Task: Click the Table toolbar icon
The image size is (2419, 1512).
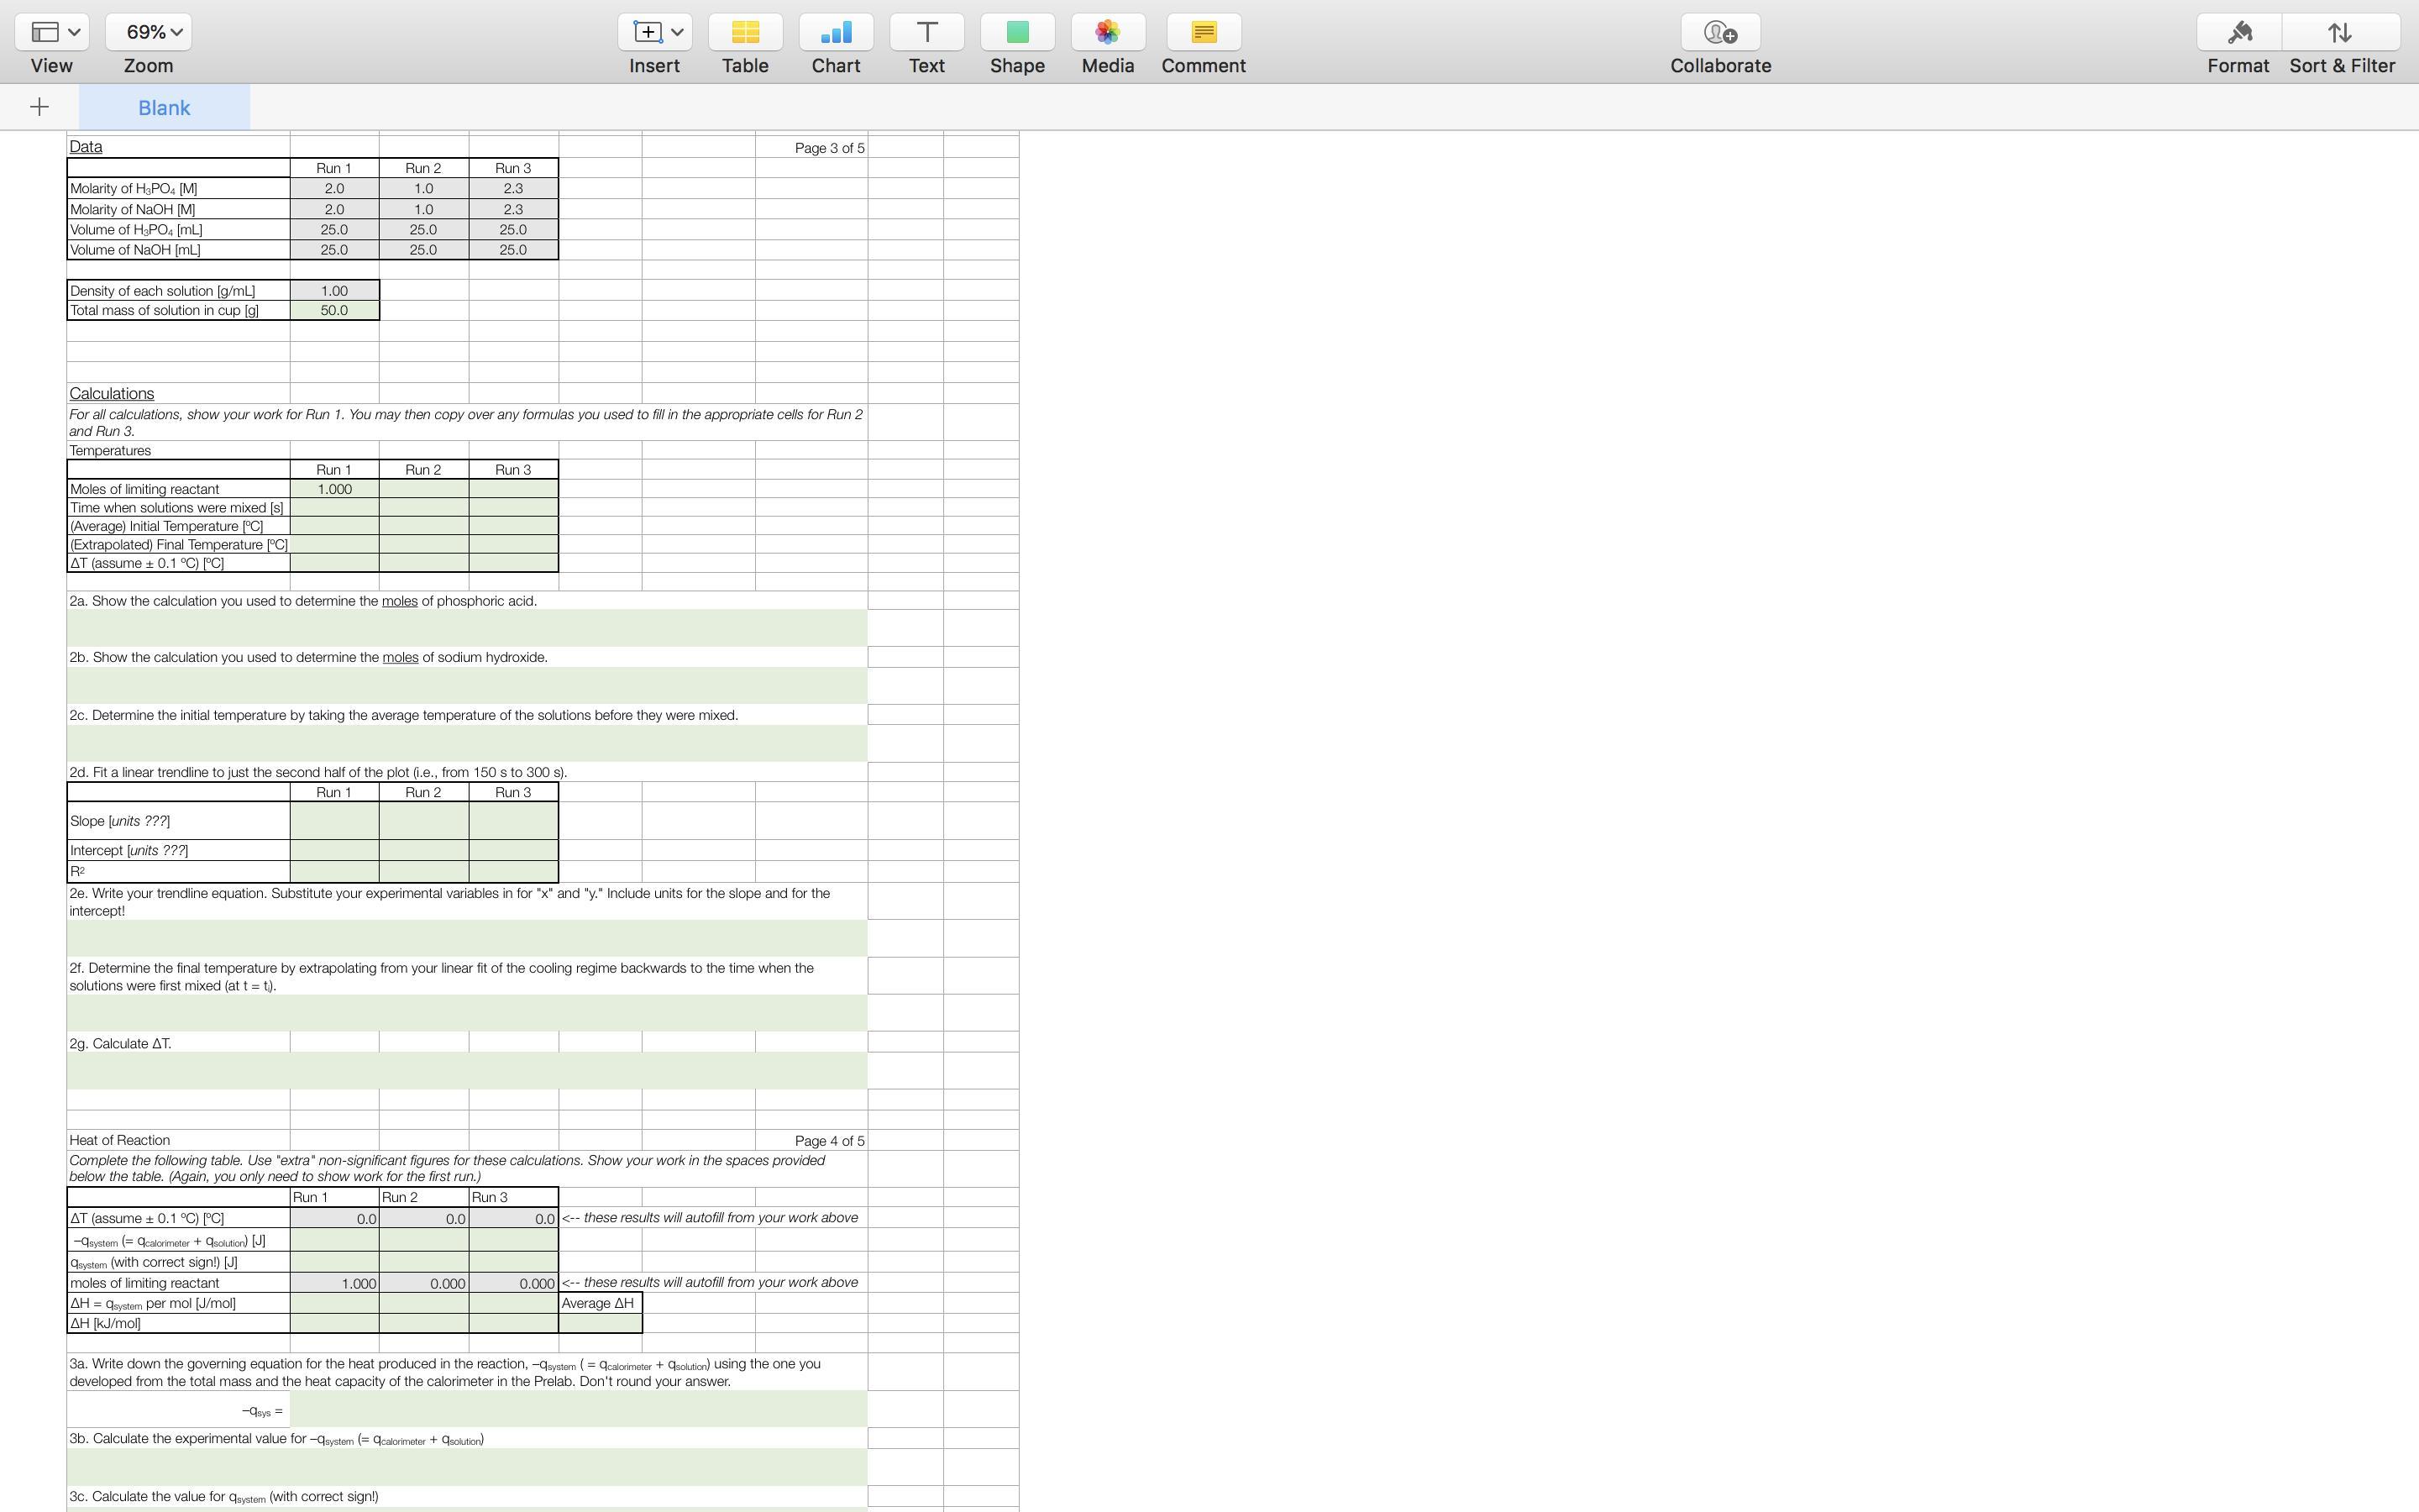Action: (745, 33)
